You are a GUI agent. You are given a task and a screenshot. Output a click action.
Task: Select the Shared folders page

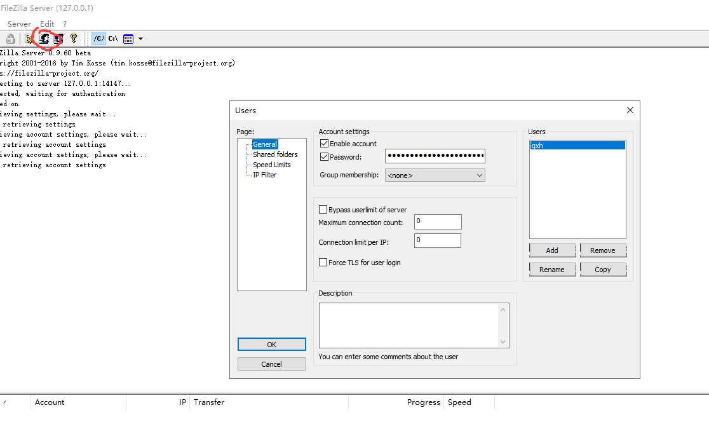(275, 154)
